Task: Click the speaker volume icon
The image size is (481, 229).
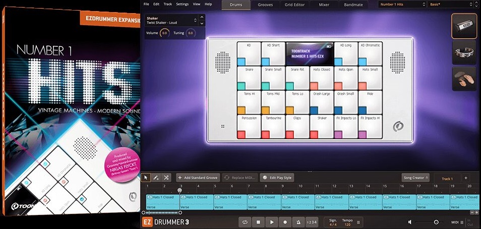Action: click(x=410, y=222)
